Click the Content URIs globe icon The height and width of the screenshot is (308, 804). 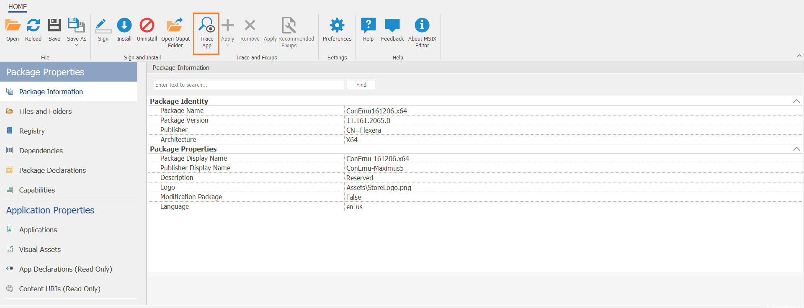[10, 288]
